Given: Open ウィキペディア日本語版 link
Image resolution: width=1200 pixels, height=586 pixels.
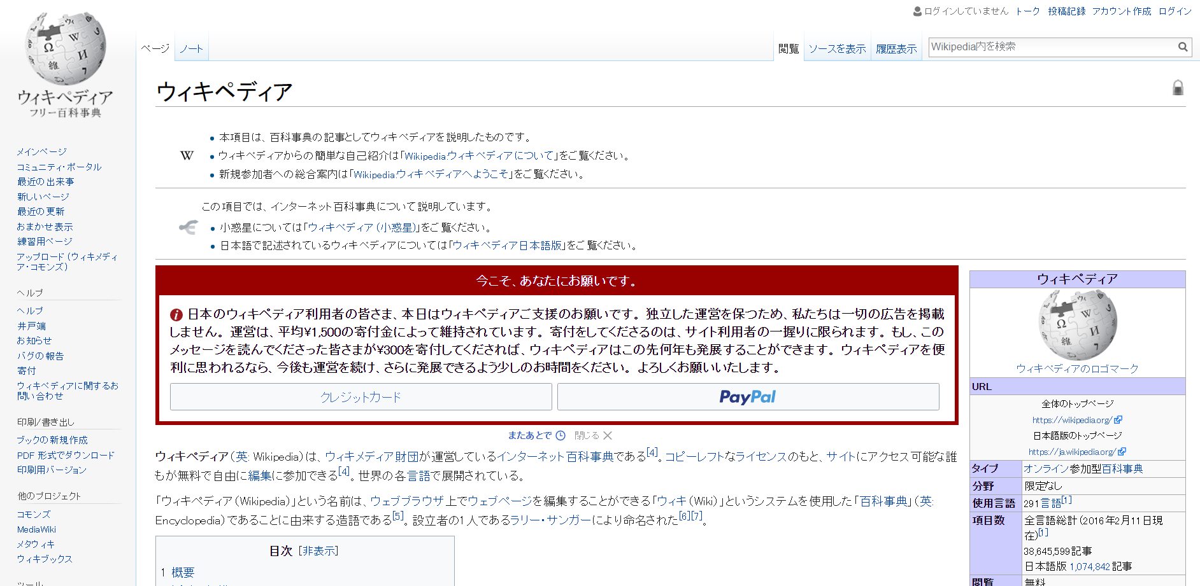Looking at the screenshot, I should [x=508, y=246].
